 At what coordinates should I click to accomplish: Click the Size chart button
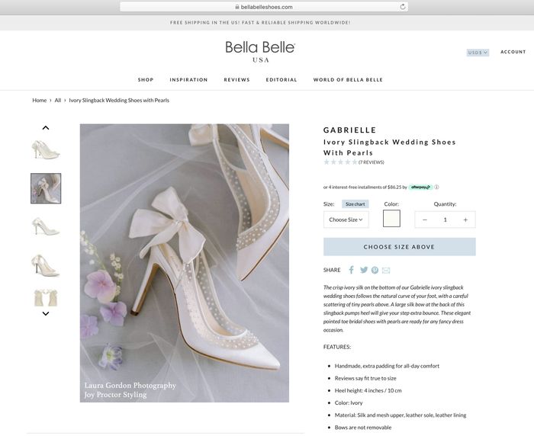point(355,204)
